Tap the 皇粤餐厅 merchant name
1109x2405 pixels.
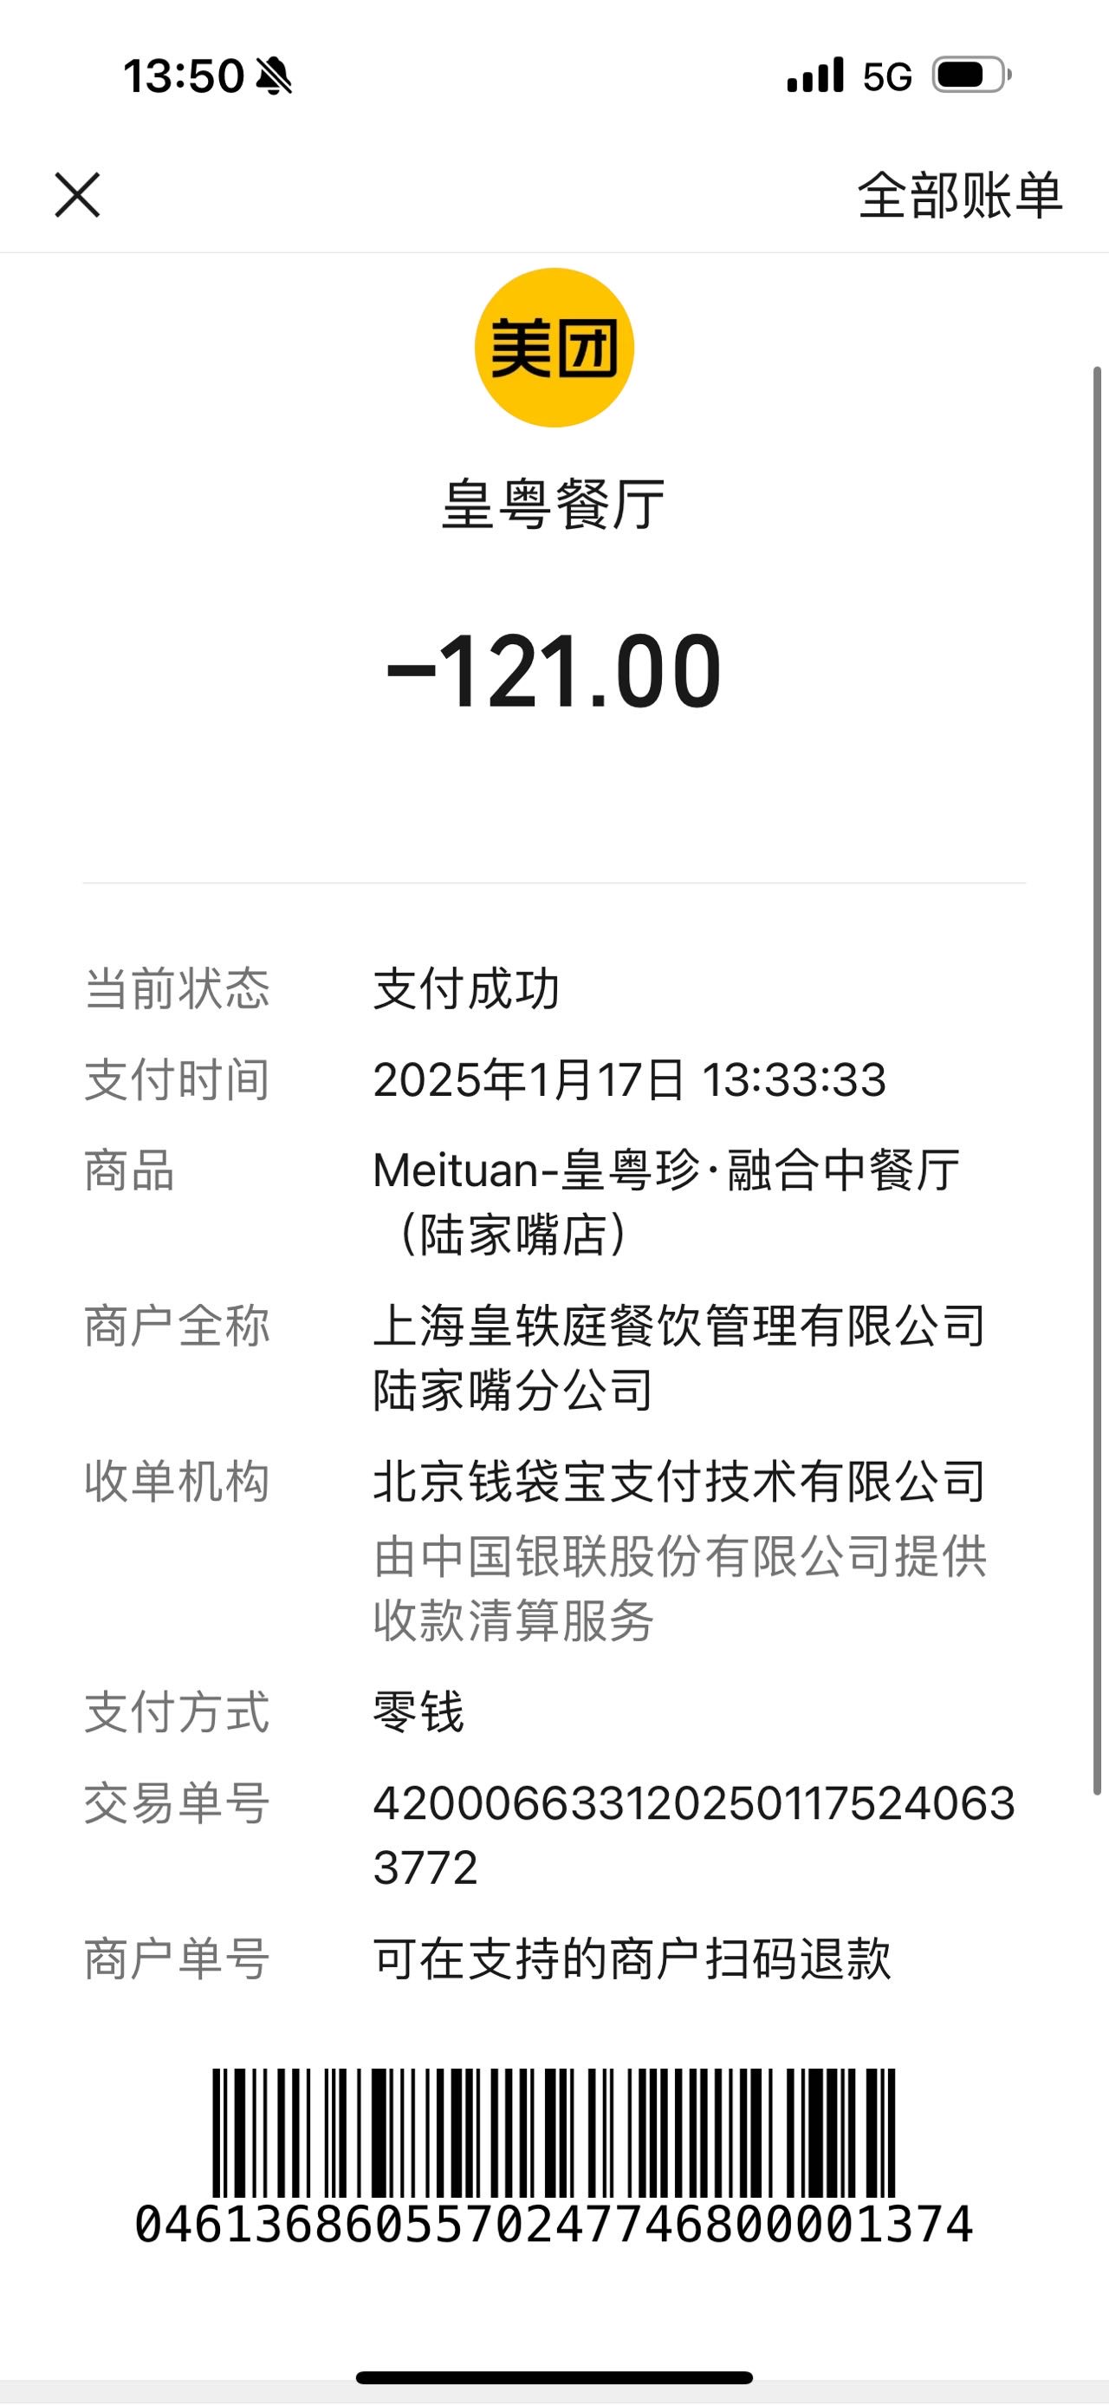(554, 505)
